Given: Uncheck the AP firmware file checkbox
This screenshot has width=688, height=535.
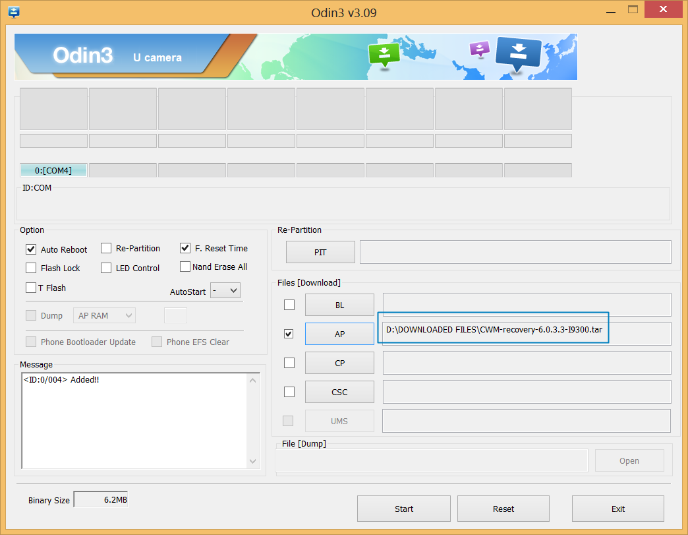Looking at the screenshot, I should (289, 334).
